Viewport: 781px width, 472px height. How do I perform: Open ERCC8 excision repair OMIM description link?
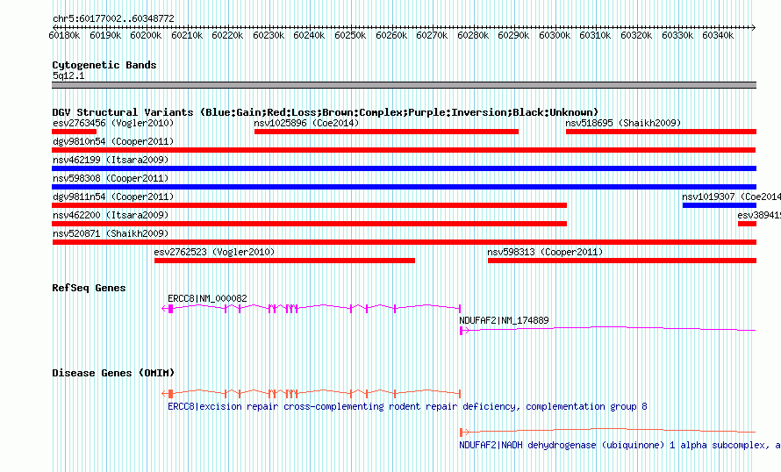(x=407, y=406)
